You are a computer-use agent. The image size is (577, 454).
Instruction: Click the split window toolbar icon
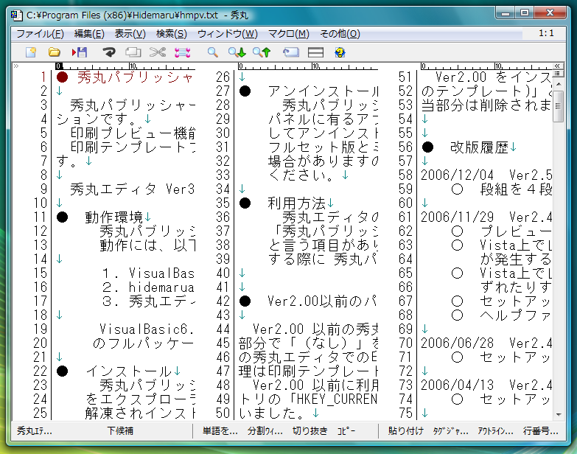315,52
